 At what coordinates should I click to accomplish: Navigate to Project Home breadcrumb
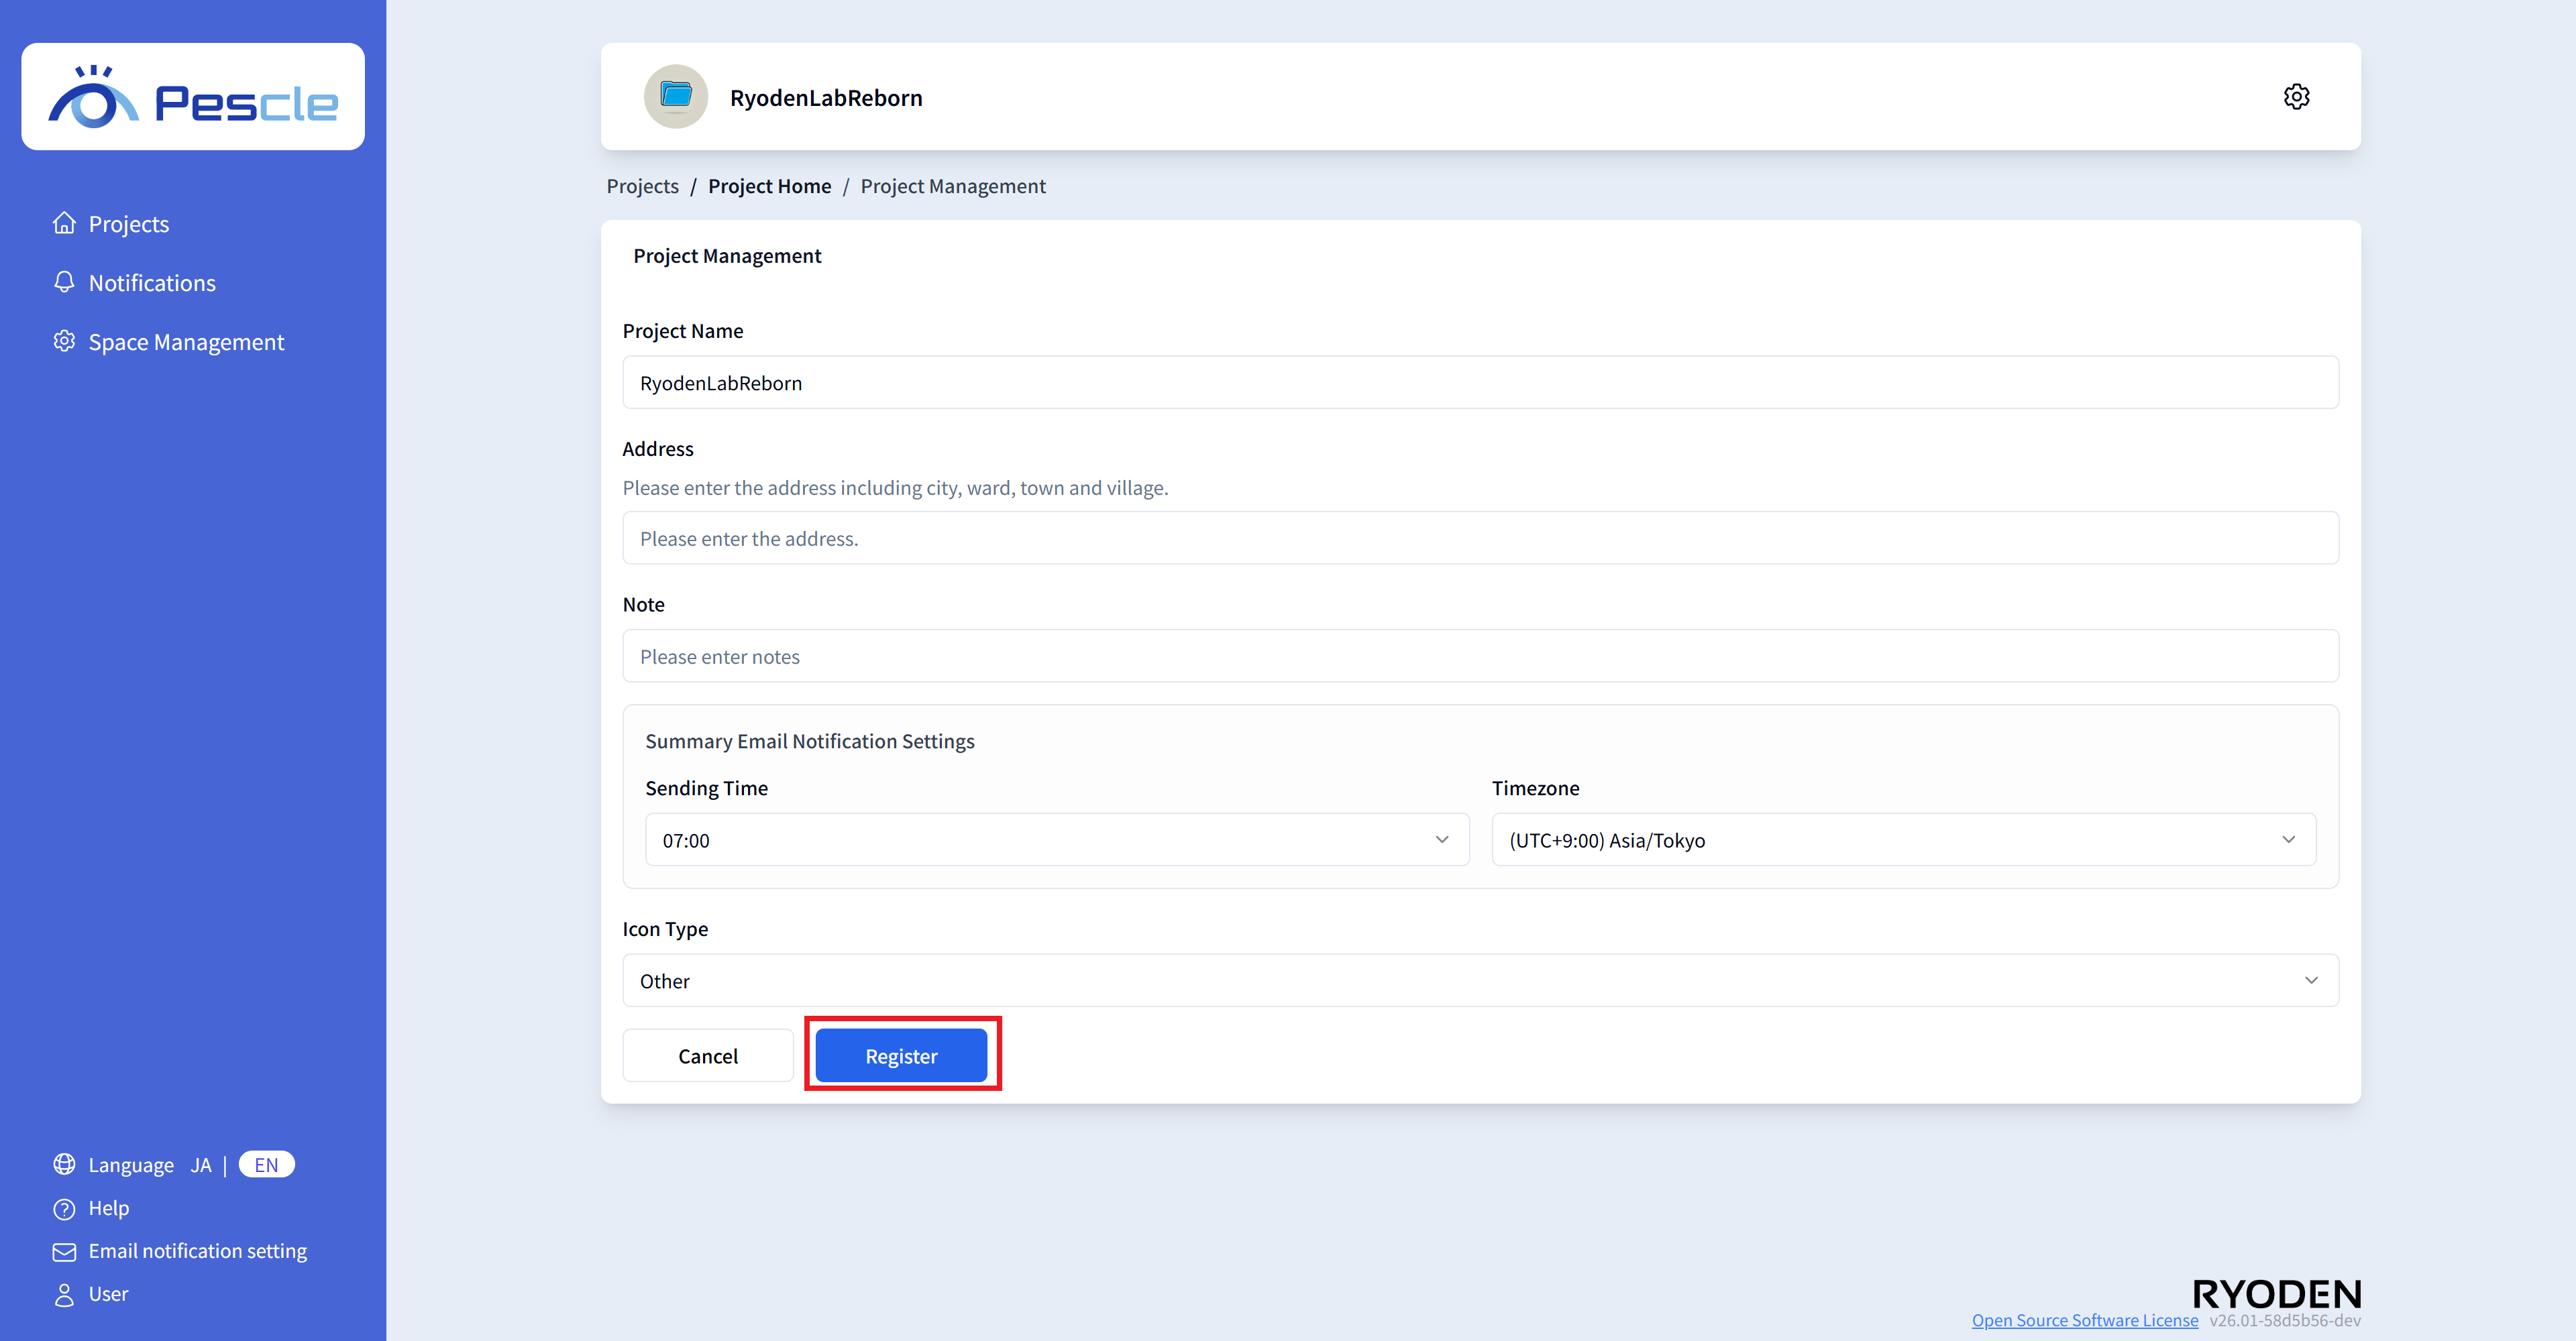coord(769,186)
